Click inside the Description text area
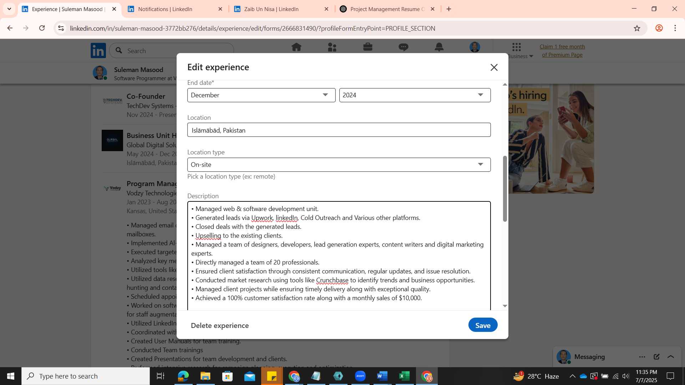Image resolution: width=685 pixels, height=385 pixels. tap(339, 256)
